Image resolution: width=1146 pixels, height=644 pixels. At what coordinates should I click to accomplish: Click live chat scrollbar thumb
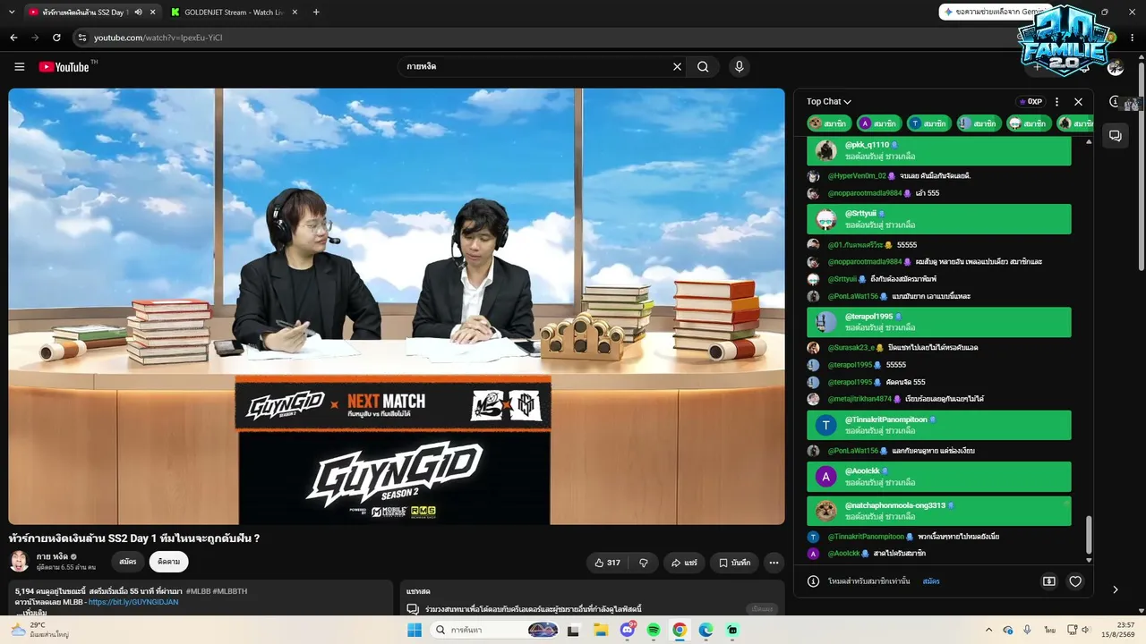(1089, 535)
